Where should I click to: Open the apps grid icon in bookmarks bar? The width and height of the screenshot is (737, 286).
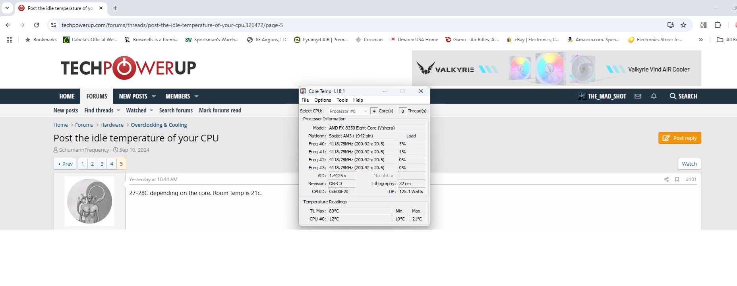(x=10, y=40)
